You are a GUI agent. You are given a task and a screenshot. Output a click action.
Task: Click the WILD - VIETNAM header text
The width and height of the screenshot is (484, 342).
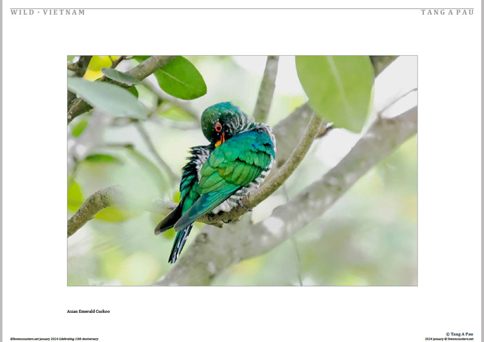point(48,12)
